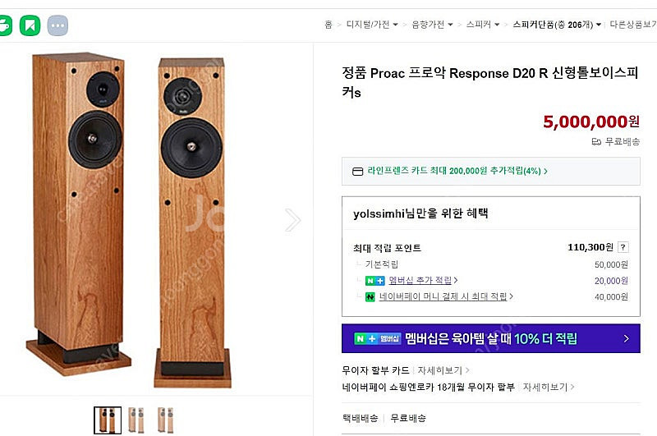Select the third speaker thumbnail
The image size is (657, 436).
point(164,420)
